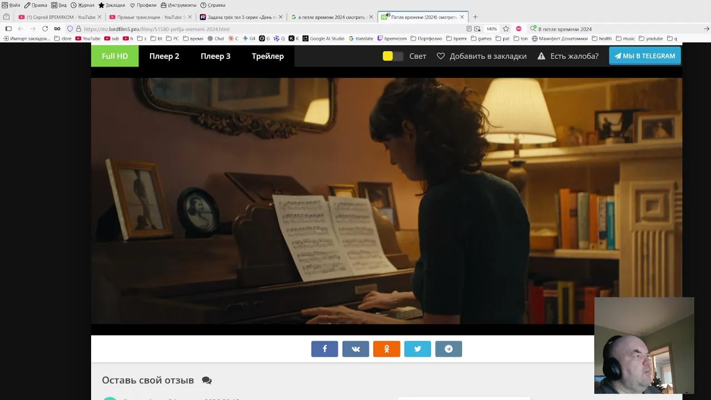Open the "Журнал" history menu

[82, 5]
